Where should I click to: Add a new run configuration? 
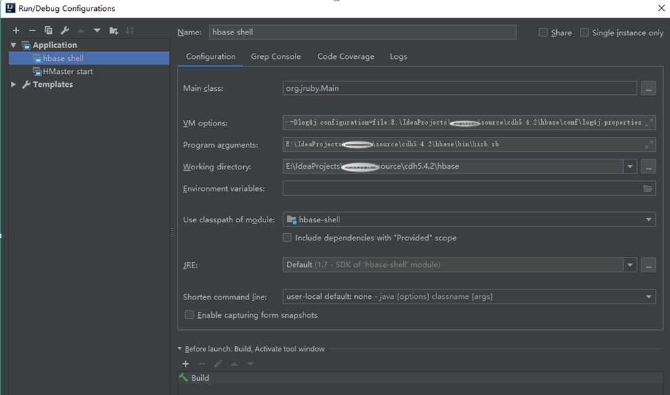16,30
